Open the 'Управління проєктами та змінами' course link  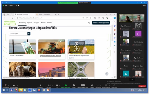click(x=50, y=56)
